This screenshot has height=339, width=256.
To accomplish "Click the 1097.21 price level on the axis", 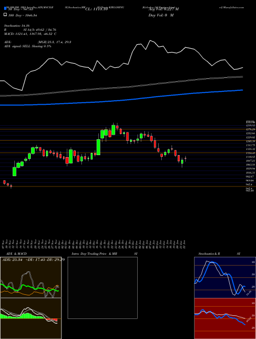I will [x=250, y=161].
